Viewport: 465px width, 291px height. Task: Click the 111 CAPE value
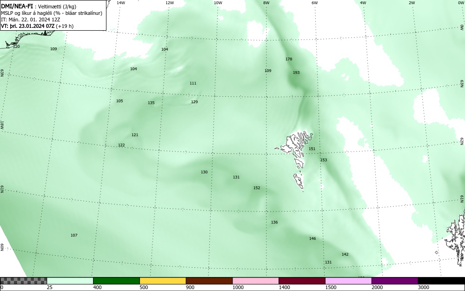click(x=193, y=83)
